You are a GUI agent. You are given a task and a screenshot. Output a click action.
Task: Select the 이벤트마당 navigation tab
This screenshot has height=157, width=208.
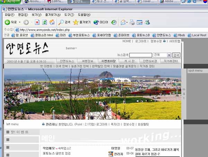point(109,61)
